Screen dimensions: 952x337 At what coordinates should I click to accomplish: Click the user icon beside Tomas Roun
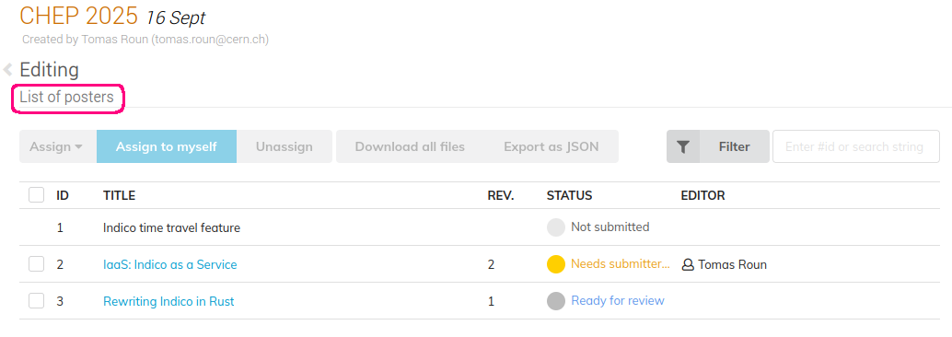688,265
